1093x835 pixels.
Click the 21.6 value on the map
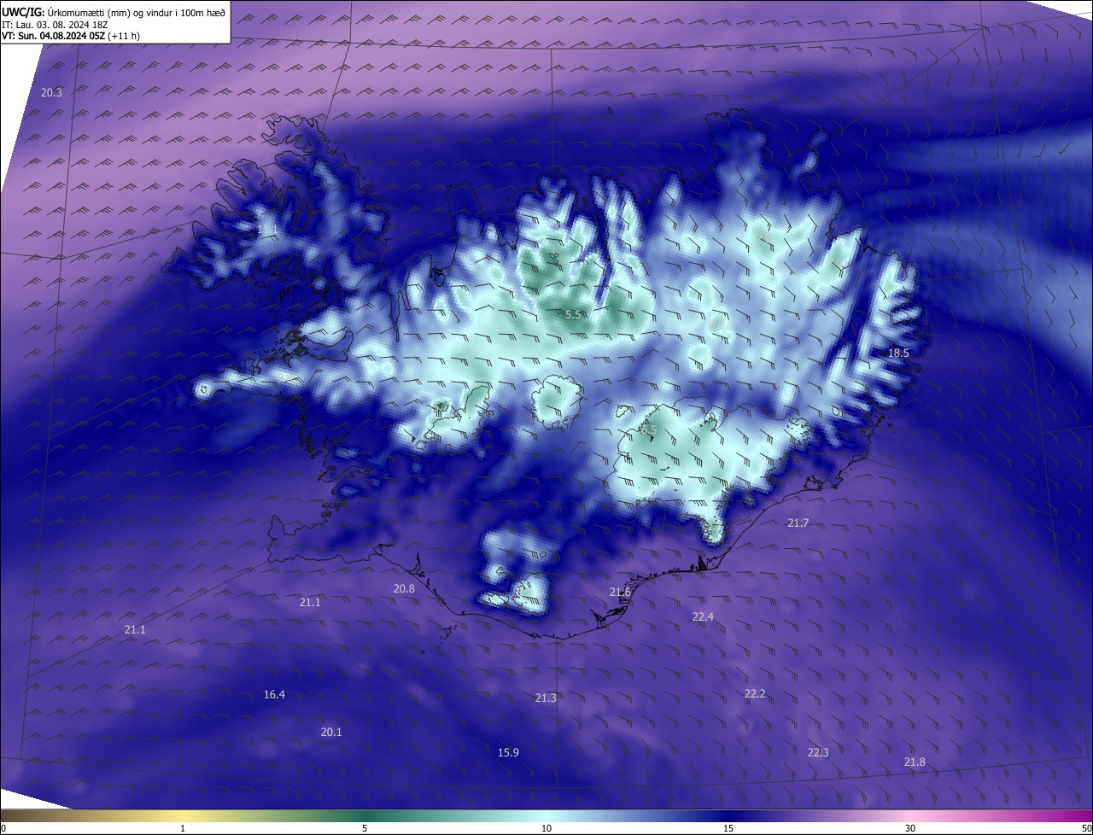620,592
